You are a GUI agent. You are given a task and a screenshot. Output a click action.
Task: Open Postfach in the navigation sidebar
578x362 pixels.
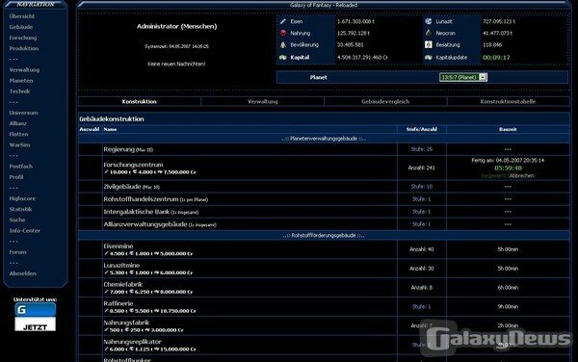[x=21, y=167]
